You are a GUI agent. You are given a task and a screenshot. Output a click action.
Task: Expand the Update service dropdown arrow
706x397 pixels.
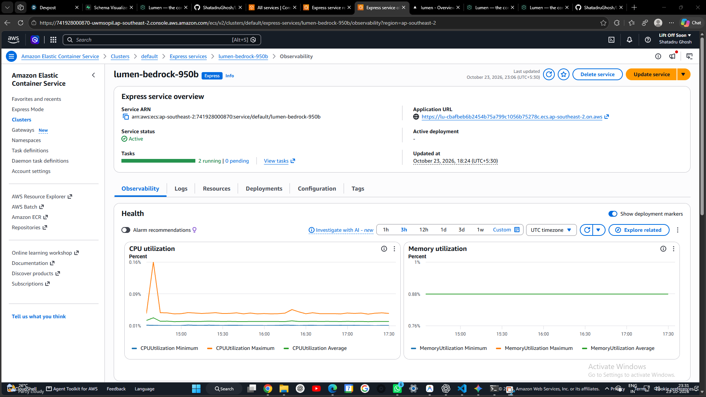coord(683,74)
